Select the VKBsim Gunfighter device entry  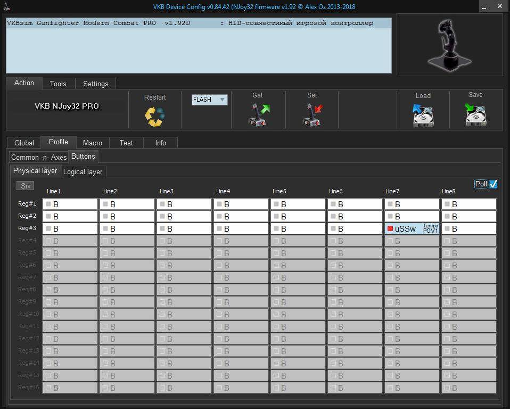pos(199,23)
